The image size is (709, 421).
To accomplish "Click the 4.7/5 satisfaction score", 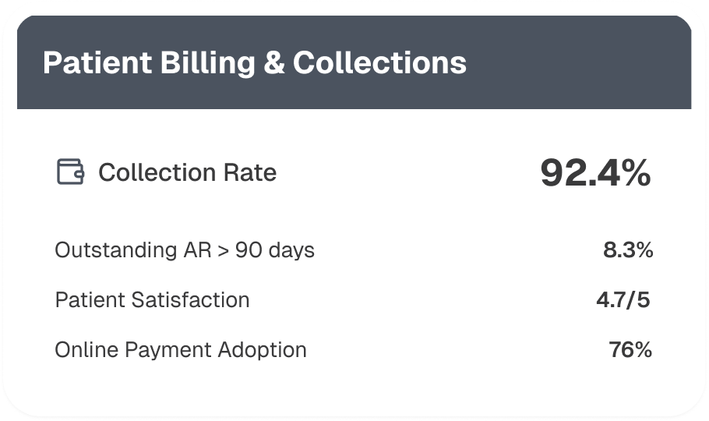I will 622,300.
